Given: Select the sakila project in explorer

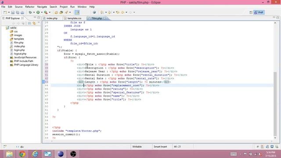Looking at the screenshot, I should pos(13,28).
